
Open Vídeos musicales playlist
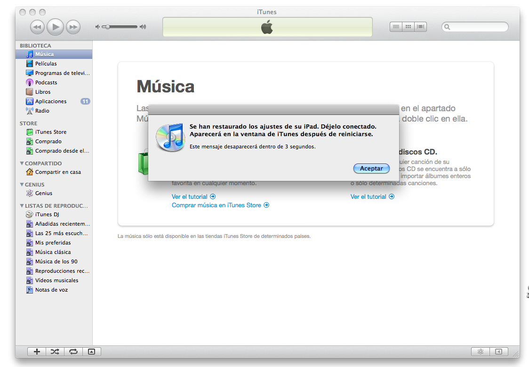click(54, 281)
